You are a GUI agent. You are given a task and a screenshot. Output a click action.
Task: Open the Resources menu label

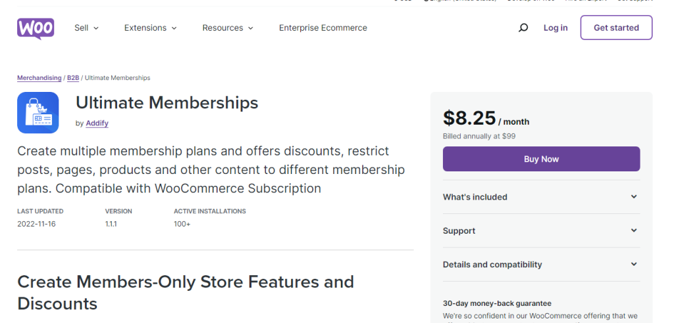(222, 28)
